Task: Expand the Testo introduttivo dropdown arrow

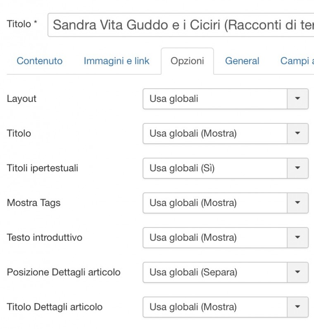Action: tap(297, 238)
